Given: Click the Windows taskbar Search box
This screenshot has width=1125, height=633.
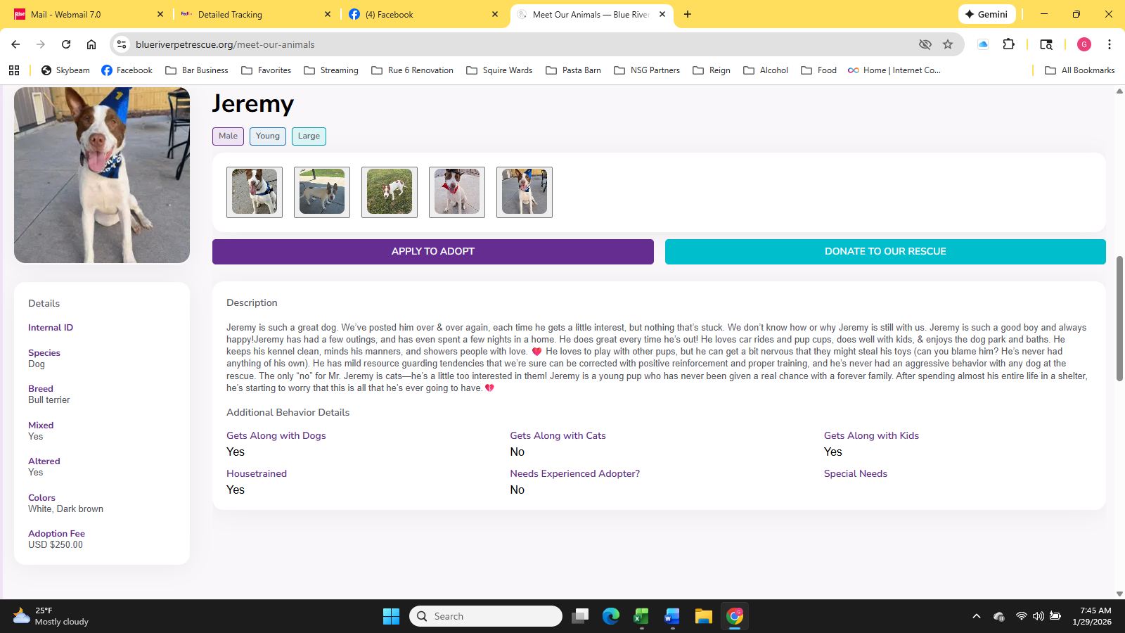Looking at the screenshot, I should 486,616.
